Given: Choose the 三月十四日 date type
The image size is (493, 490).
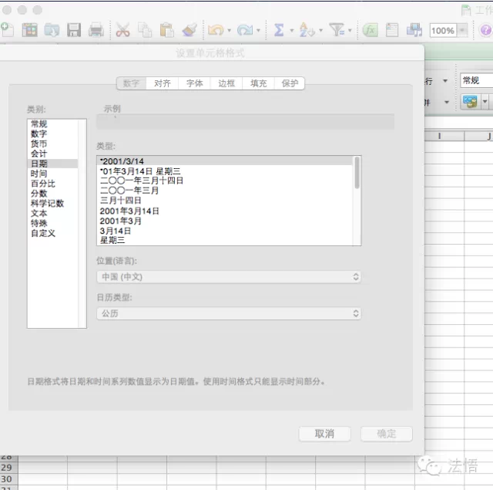Looking at the screenshot, I should coord(225,201).
